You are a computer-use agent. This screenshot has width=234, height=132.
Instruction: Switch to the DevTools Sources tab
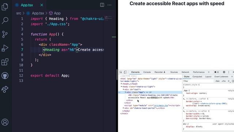(174, 72)
